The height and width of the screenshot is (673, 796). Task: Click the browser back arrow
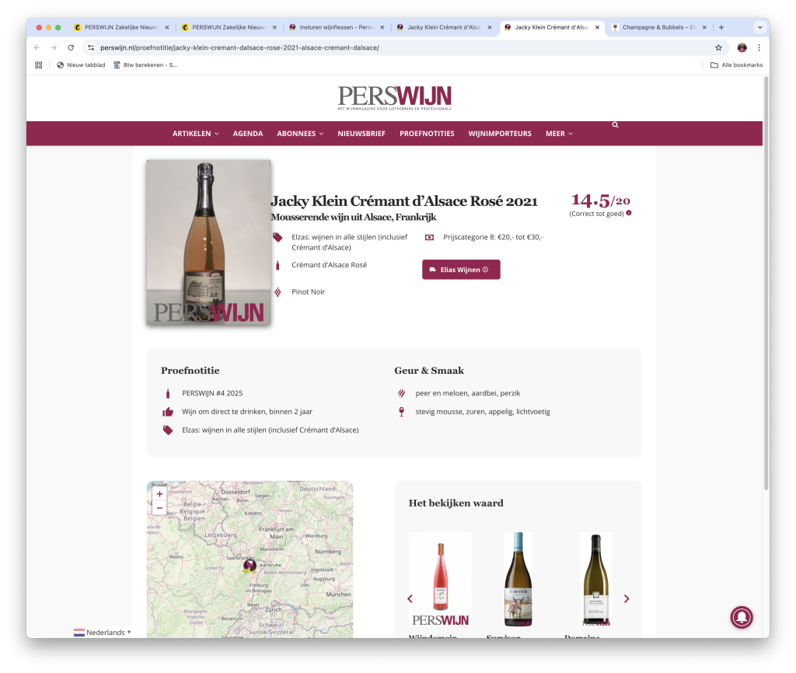click(37, 47)
